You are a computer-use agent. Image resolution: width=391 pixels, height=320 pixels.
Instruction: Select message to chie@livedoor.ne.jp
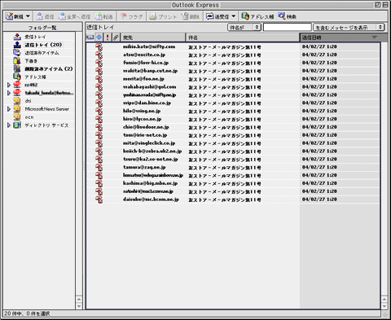coord(233,127)
